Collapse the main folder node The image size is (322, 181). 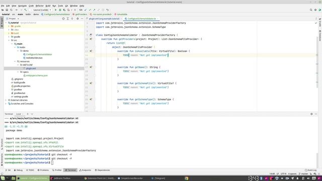click(x=12, y=44)
